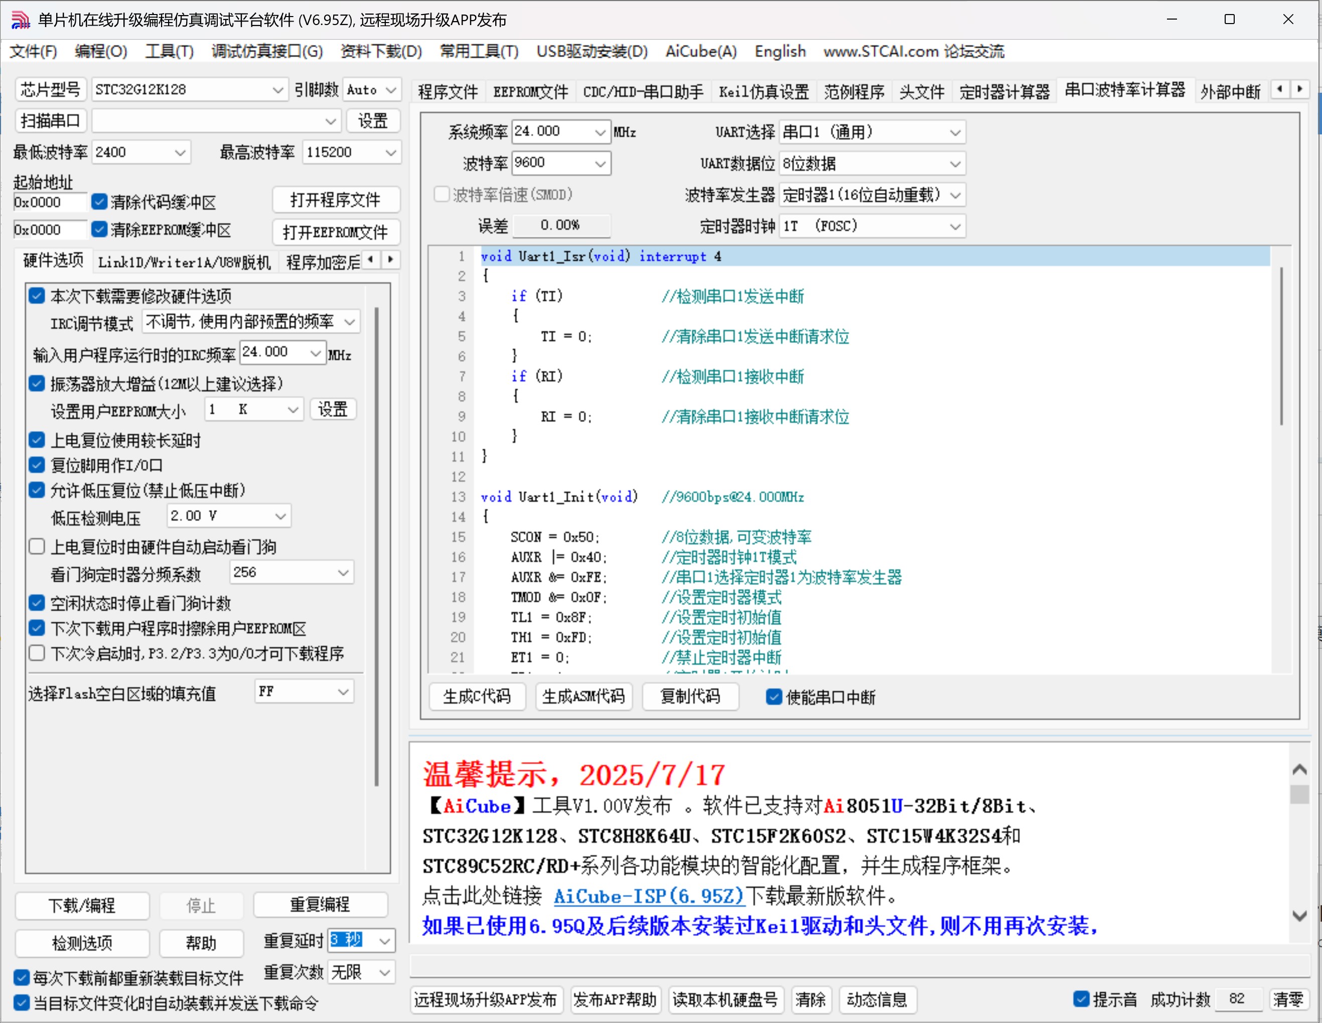Enable 上电复位时由硬件自动启动看门狗
Screen dimensions: 1322x1023
pos(37,547)
